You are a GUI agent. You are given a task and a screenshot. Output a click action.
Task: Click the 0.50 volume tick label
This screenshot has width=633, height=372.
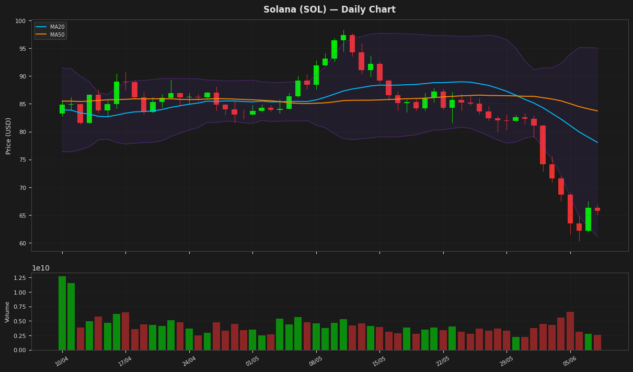coord(19,321)
